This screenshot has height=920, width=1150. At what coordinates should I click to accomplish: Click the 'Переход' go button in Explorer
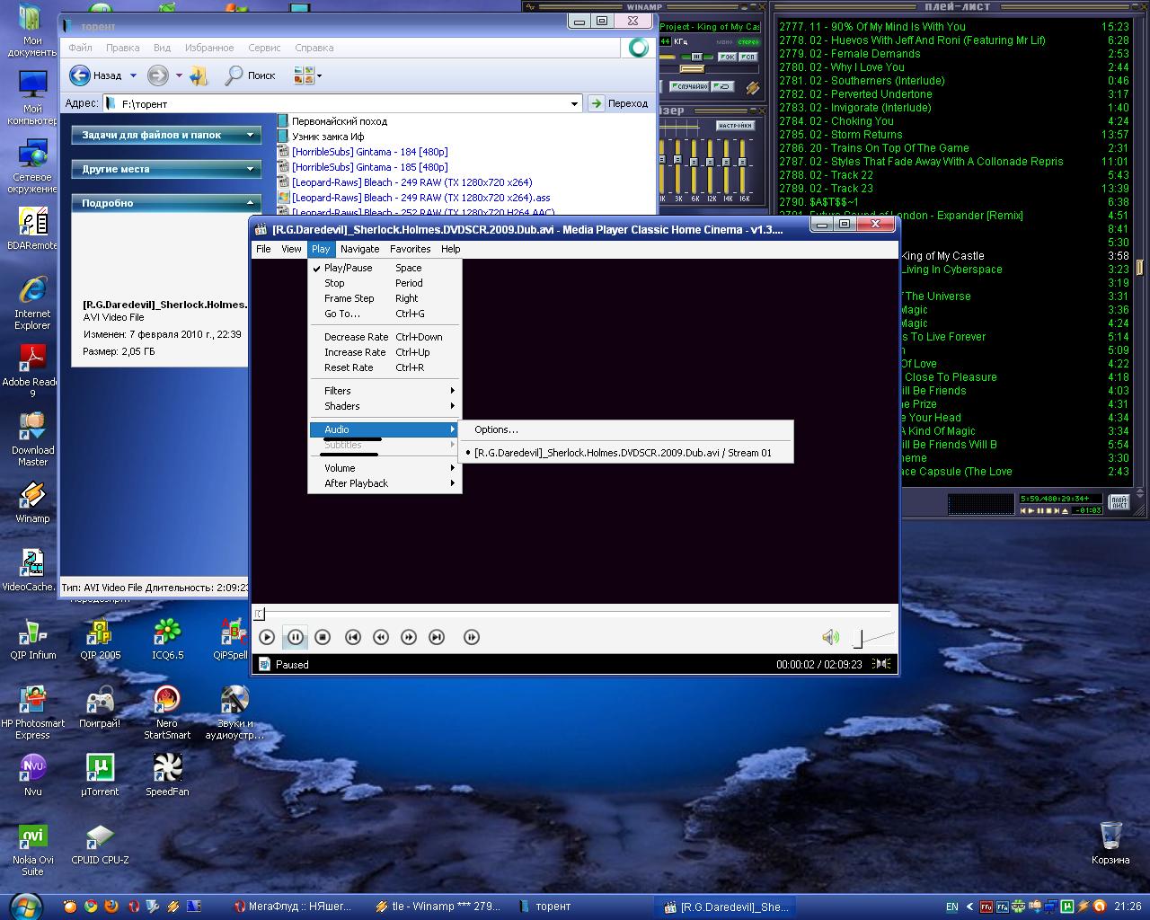(x=619, y=103)
